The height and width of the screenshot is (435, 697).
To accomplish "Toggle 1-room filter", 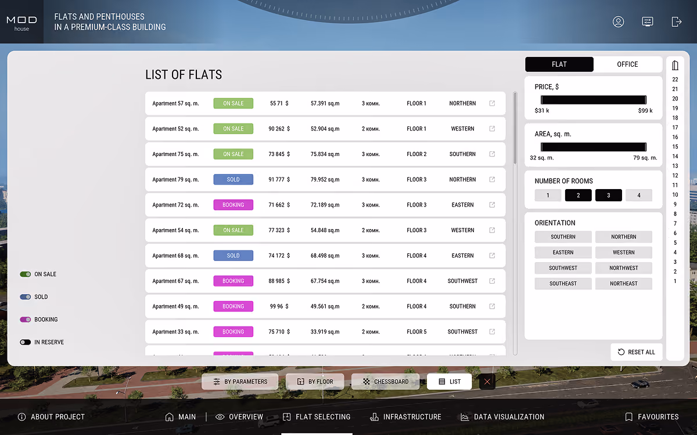I will (548, 195).
